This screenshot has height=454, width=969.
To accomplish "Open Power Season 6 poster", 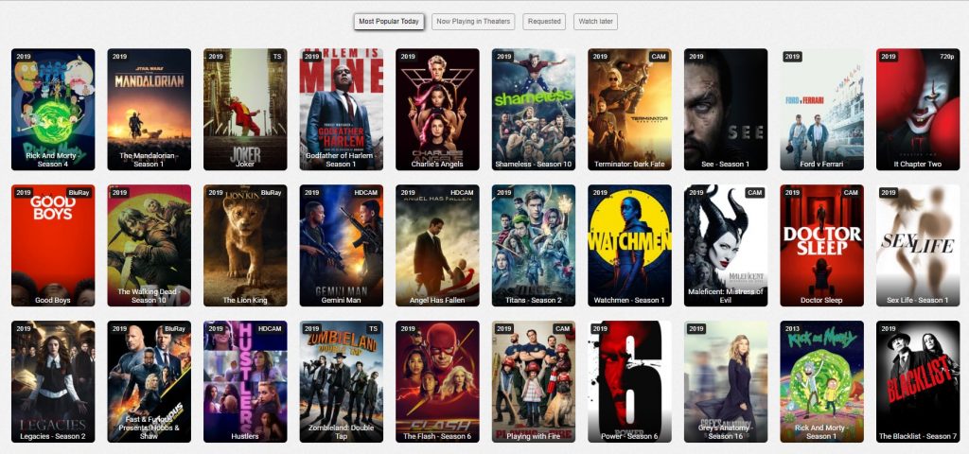I will pyautogui.click(x=629, y=381).
